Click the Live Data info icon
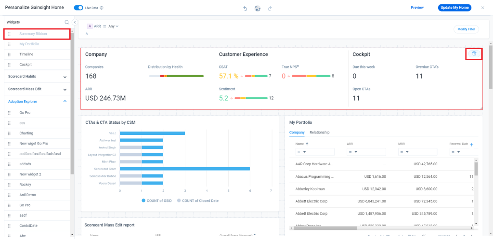The width and height of the screenshot is (493, 239). tap(102, 8)
